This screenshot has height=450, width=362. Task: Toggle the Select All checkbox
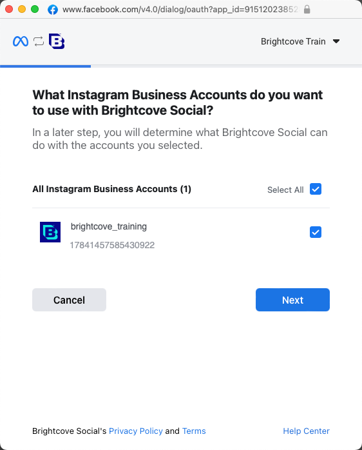[316, 189]
